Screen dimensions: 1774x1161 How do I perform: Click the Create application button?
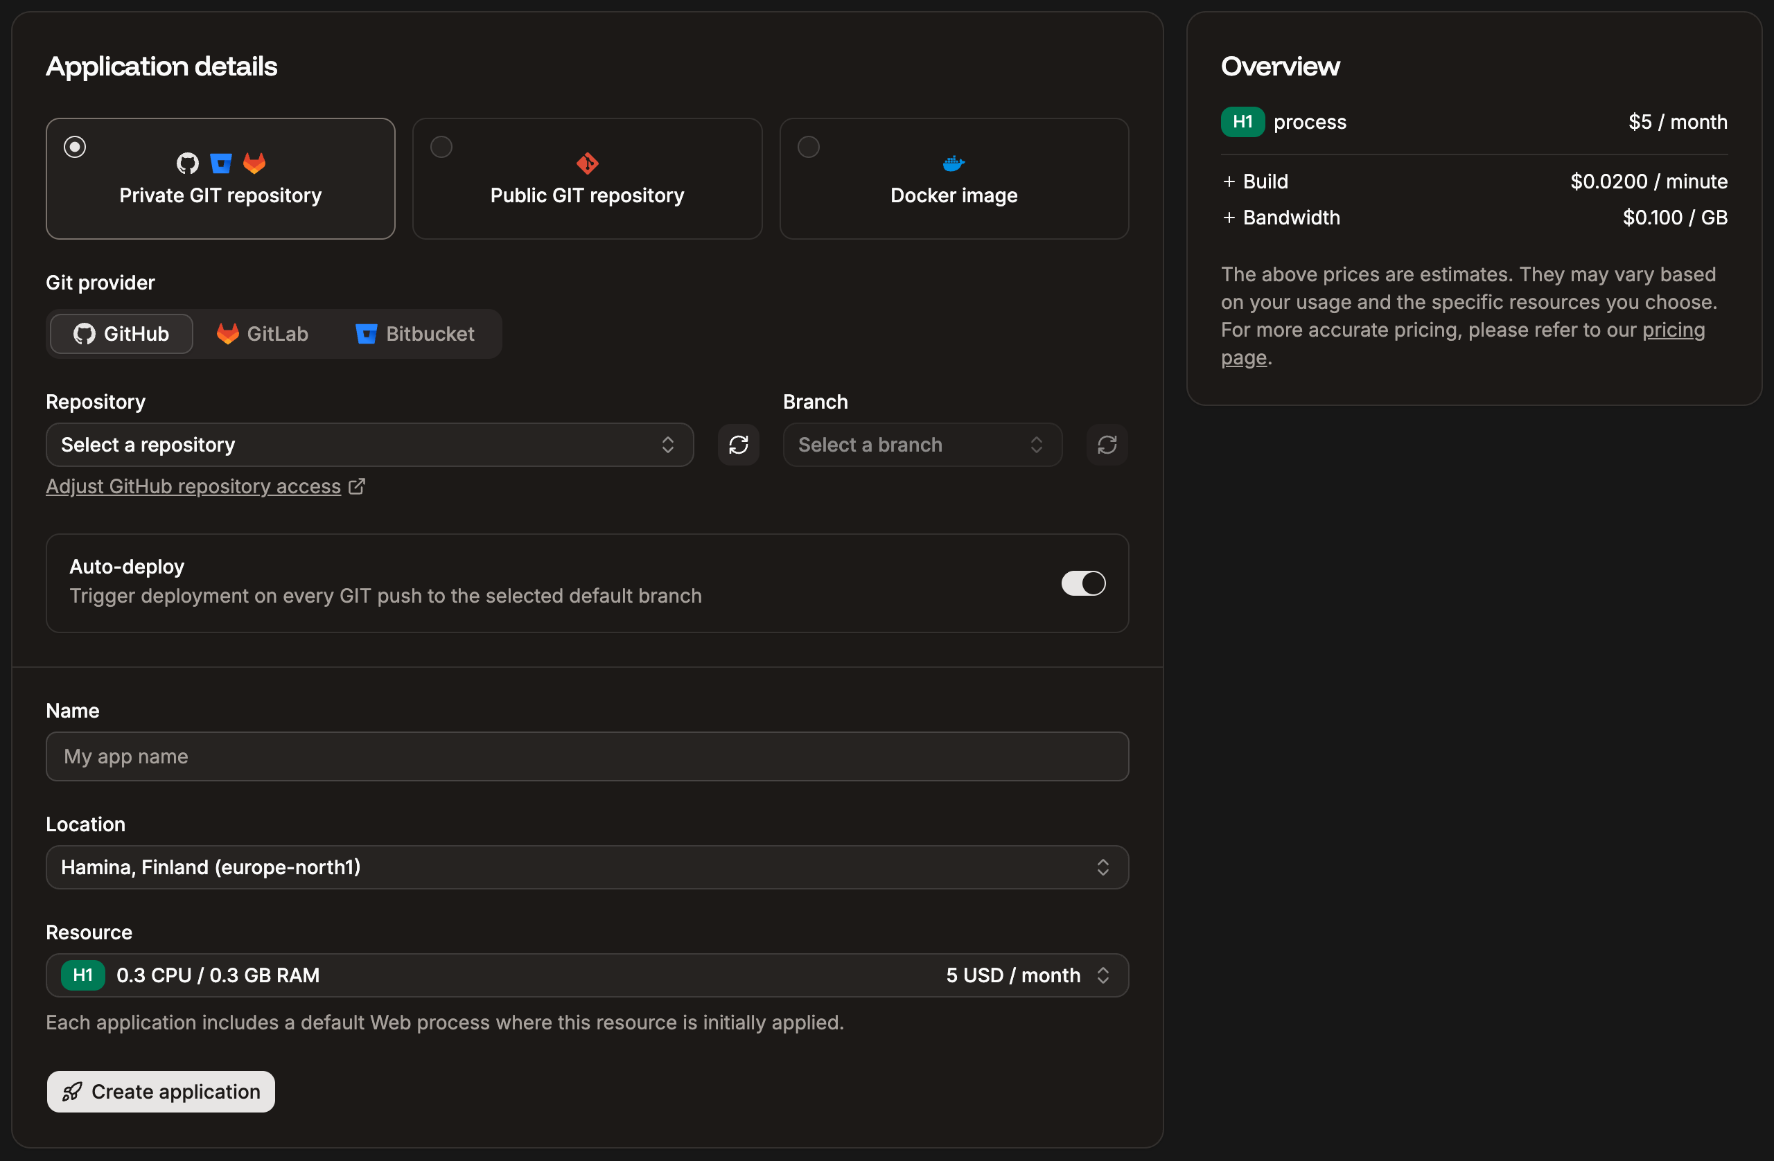pos(161,1092)
